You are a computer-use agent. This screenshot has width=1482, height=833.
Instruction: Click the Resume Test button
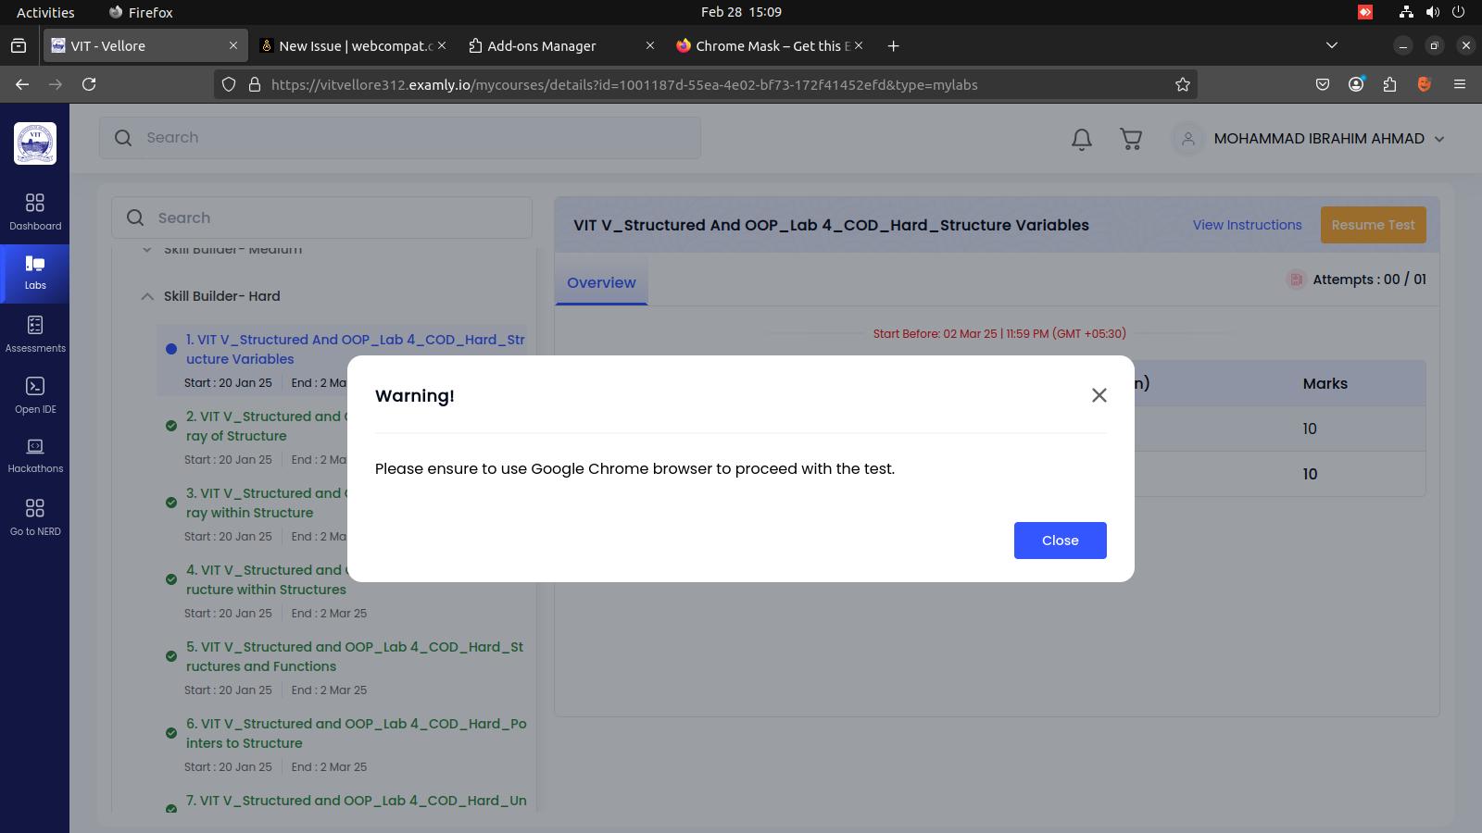(x=1374, y=224)
